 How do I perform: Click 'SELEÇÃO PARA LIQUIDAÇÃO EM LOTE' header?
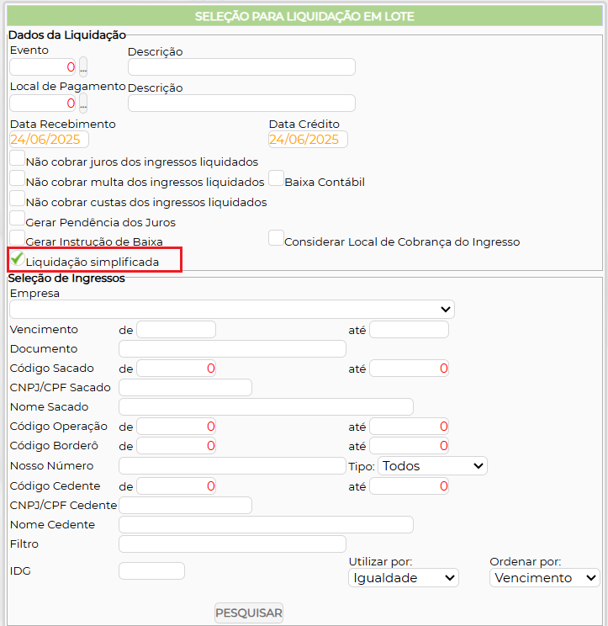(x=304, y=16)
